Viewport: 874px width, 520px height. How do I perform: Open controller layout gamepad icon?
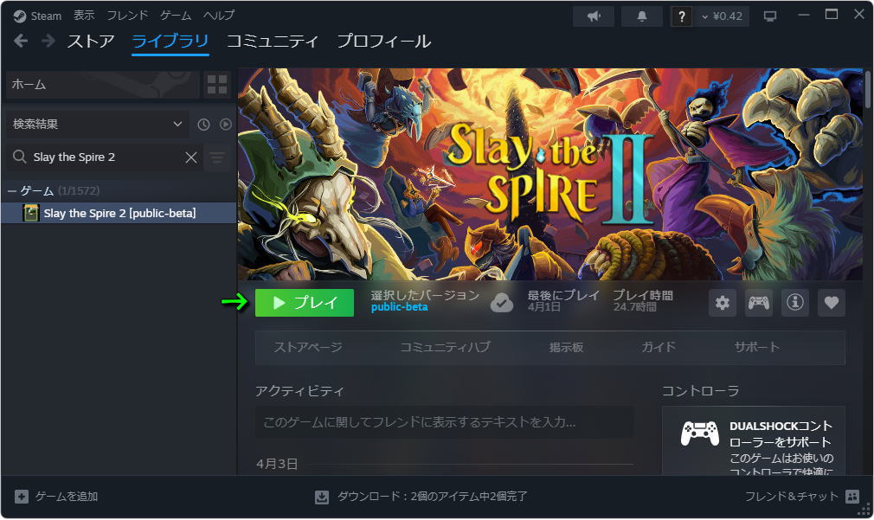(x=759, y=303)
